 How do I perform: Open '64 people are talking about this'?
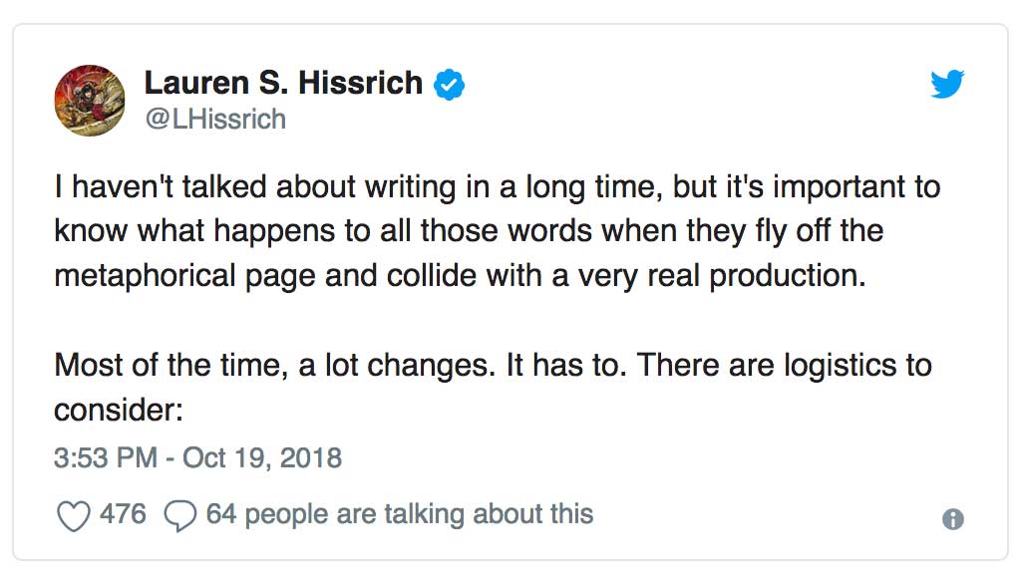point(400,514)
